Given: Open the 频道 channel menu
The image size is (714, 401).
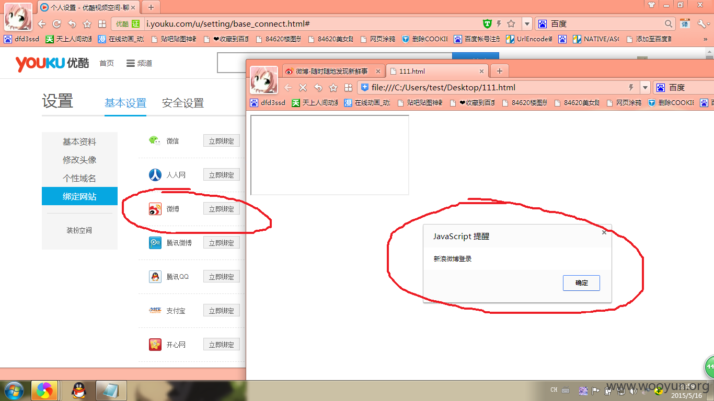Looking at the screenshot, I should click(x=140, y=63).
